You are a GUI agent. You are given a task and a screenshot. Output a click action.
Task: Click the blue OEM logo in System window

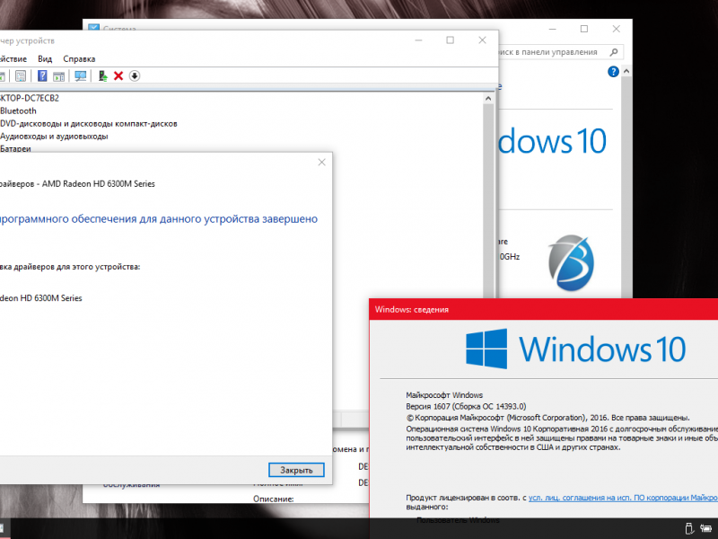(571, 262)
